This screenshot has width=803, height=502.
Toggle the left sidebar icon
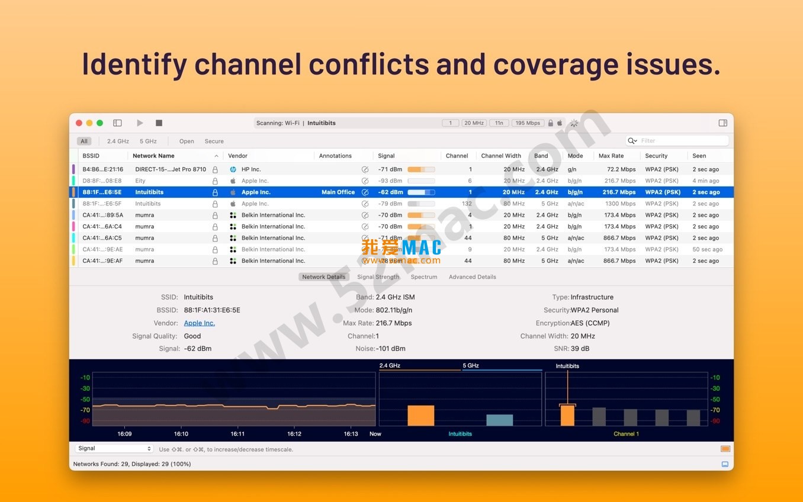point(117,123)
